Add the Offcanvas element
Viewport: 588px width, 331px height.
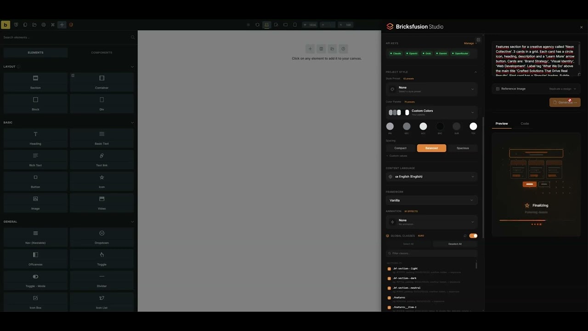(x=35, y=258)
